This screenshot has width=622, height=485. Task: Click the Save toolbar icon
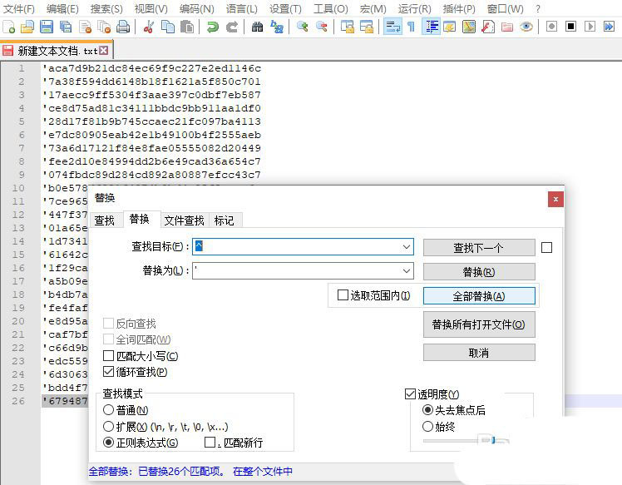pyautogui.click(x=47, y=27)
